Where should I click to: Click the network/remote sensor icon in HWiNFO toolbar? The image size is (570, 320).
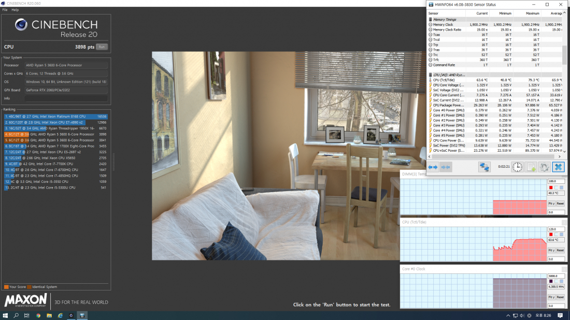tap(484, 167)
